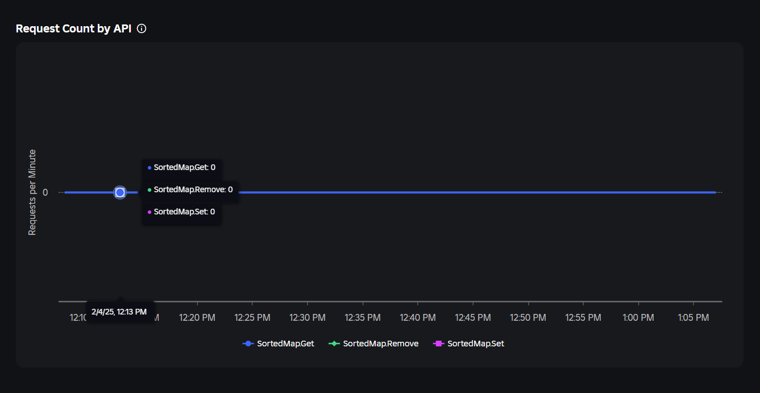Click the 12:50 PM axis label
This screenshot has width=760, height=393.
528,318
